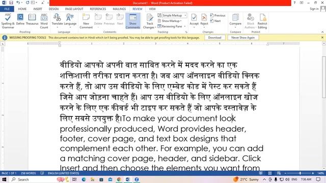
Task: Toggle the Reviewing Pane
Action: 170,26
